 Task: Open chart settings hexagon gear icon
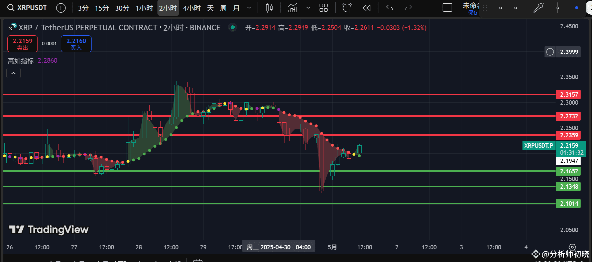coord(572,247)
